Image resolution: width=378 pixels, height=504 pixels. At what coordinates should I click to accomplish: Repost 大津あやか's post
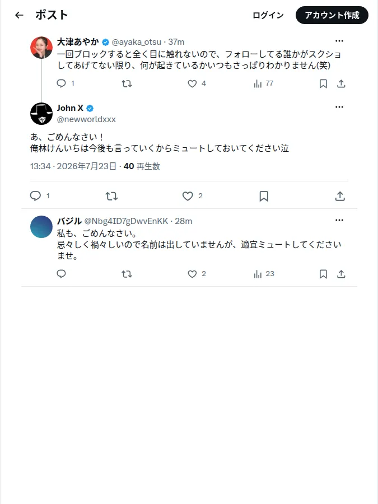127,84
